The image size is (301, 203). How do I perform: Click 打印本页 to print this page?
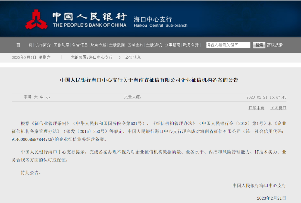click(256, 108)
